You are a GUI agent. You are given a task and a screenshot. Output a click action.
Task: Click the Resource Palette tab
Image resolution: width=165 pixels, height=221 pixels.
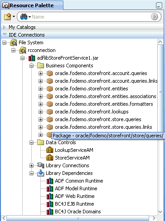[32, 5]
